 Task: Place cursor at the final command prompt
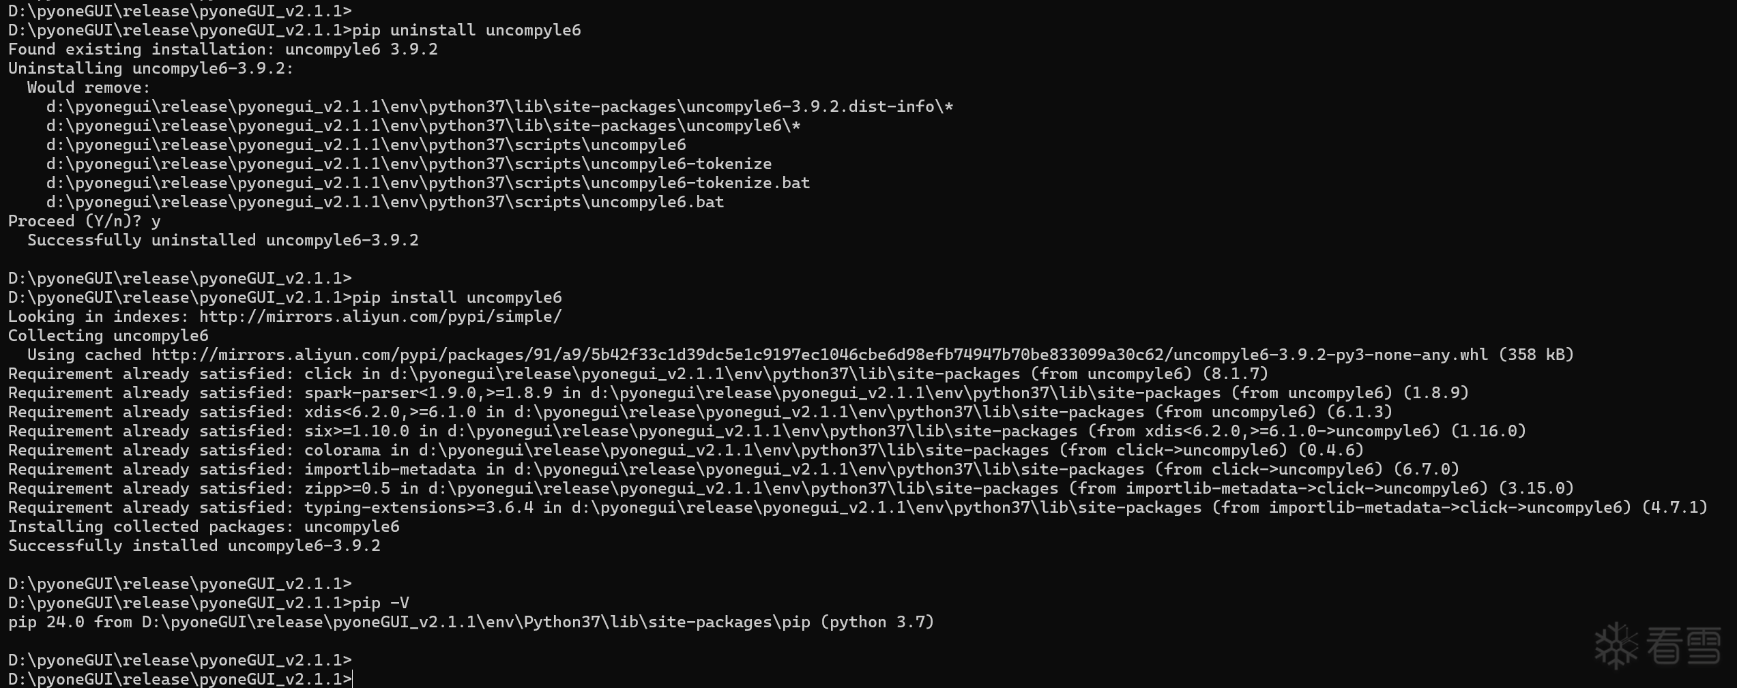coord(353,679)
